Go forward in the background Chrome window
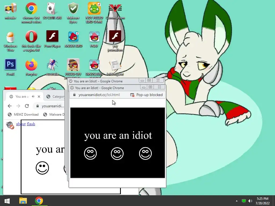 (x=18, y=106)
